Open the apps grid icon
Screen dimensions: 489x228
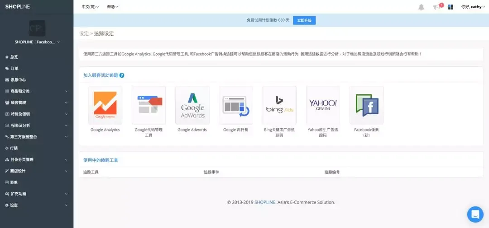451,7
